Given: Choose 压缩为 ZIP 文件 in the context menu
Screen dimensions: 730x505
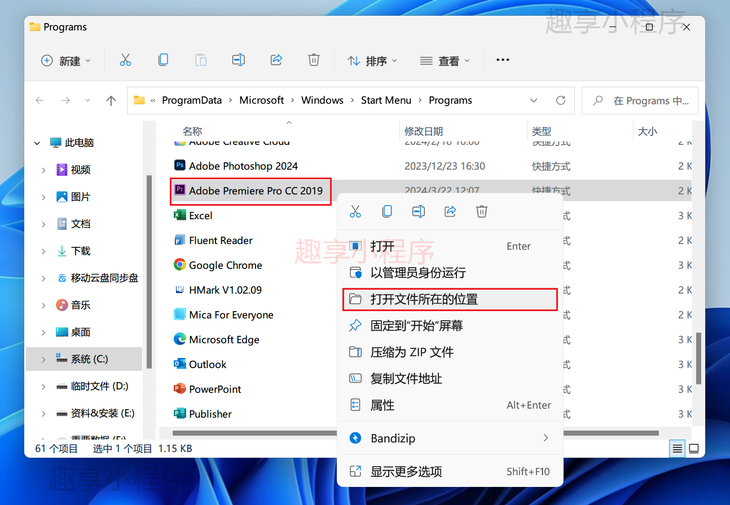Looking at the screenshot, I should pyautogui.click(x=450, y=352).
